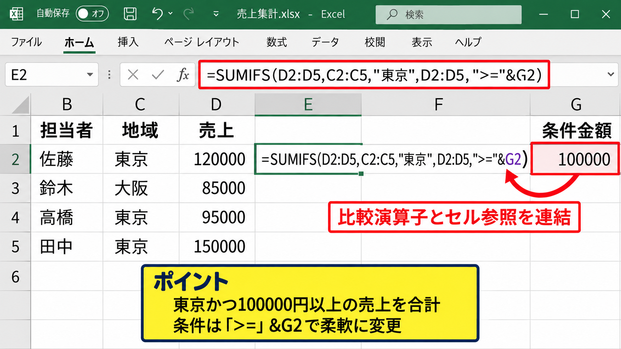
Task: Click cell containing 85000
Action: [x=217, y=188]
